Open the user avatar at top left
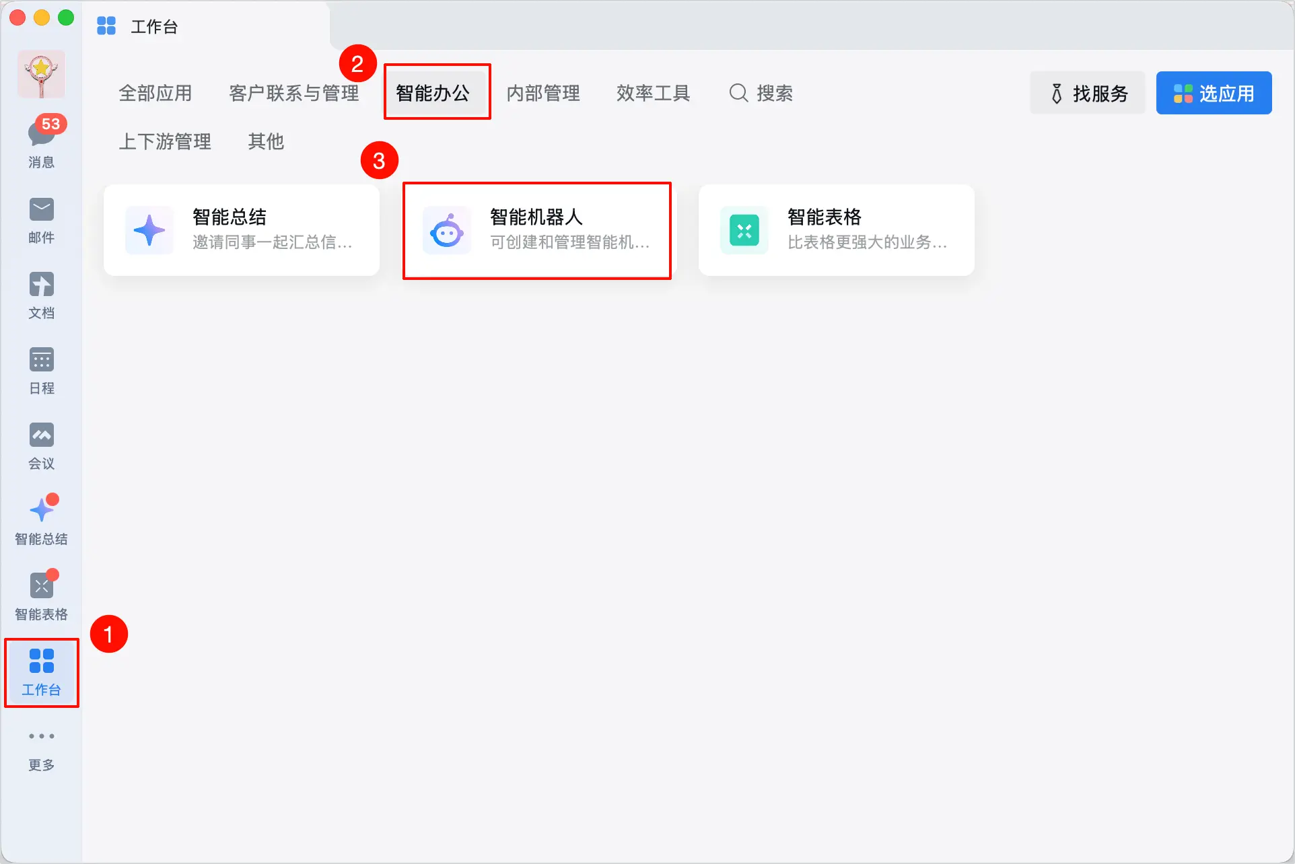 41,74
